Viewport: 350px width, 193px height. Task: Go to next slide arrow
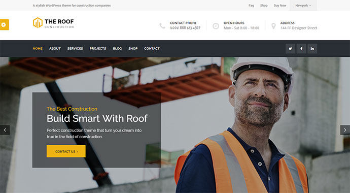coord(345,130)
